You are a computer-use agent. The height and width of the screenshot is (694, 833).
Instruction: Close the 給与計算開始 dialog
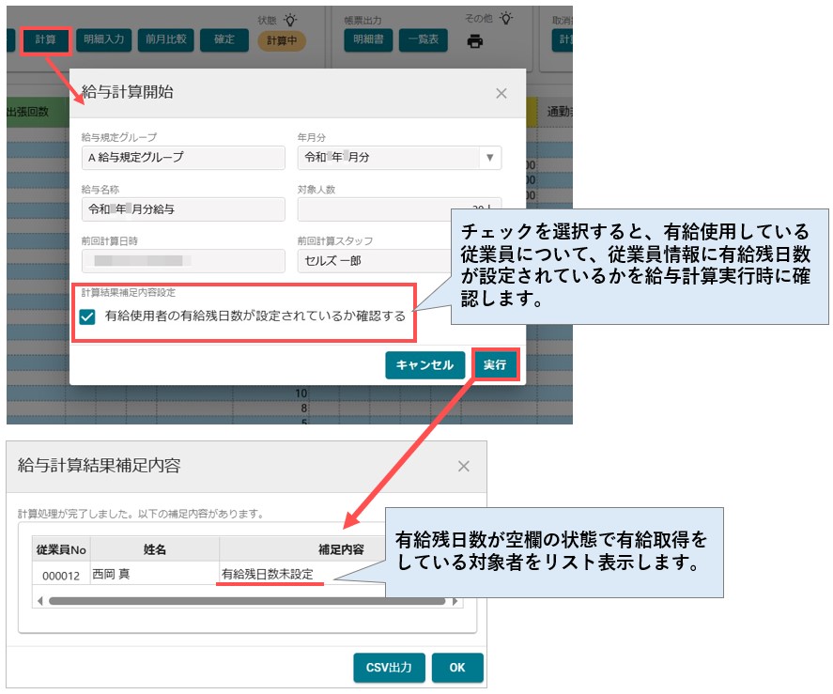tap(501, 94)
